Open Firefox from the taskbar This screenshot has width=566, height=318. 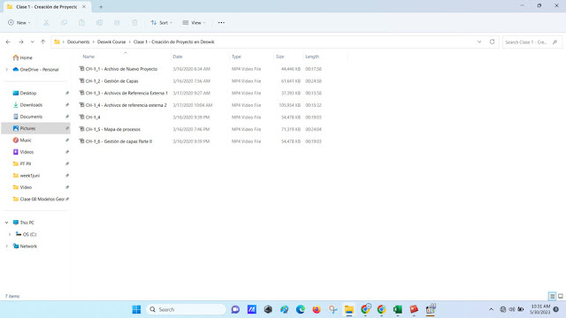(317, 309)
